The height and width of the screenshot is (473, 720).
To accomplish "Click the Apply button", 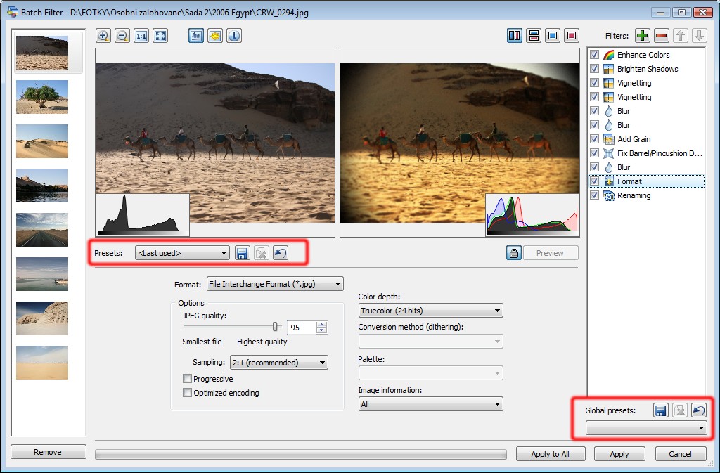I will [619, 454].
